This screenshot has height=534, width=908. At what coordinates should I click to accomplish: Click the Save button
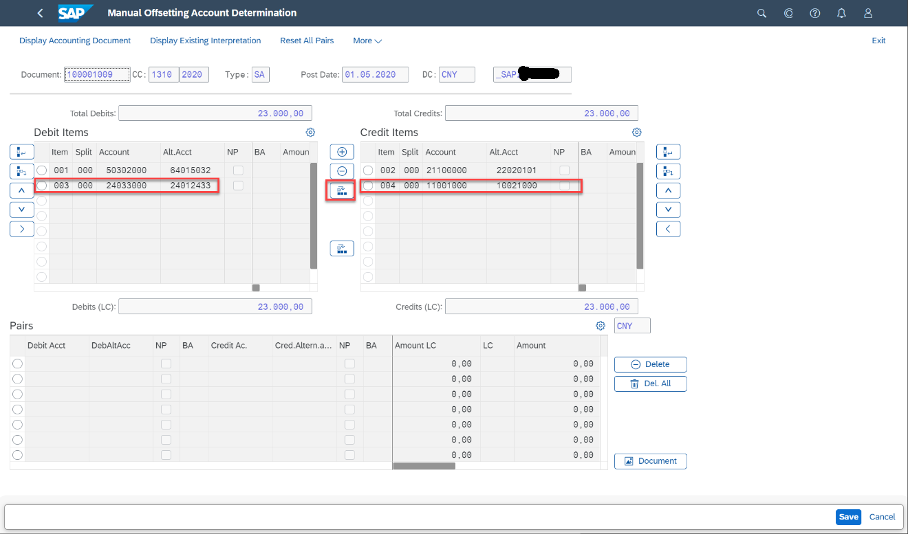[848, 517]
